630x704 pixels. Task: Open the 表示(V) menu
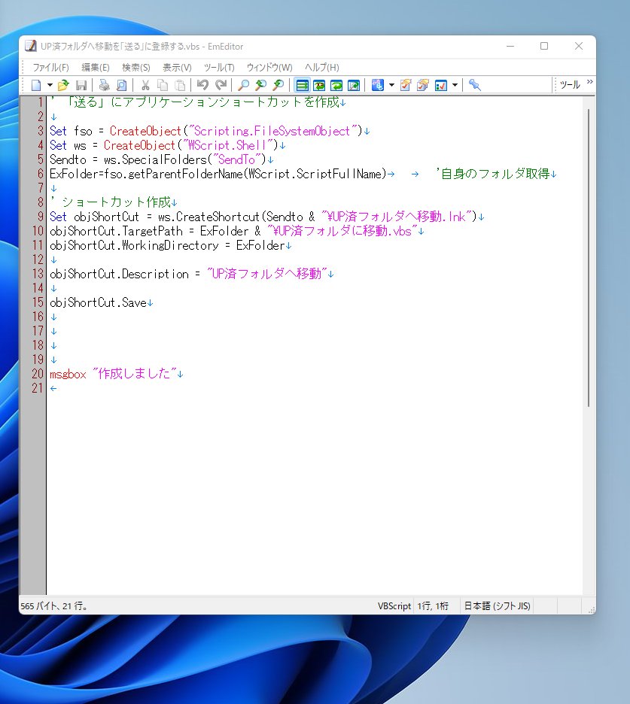click(x=177, y=68)
